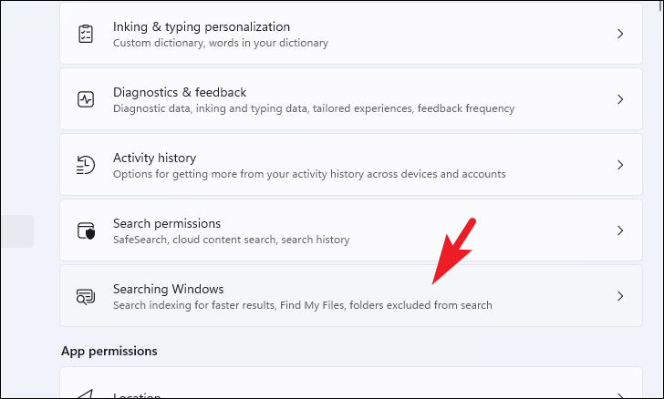Click the Search permissions shield icon
The image size is (664, 399).
(86, 230)
